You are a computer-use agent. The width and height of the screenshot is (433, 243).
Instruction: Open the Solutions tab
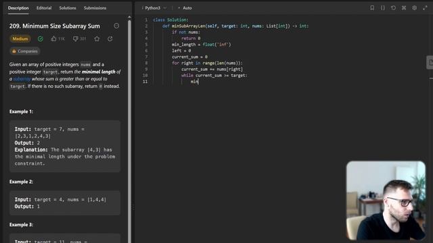pos(68,8)
